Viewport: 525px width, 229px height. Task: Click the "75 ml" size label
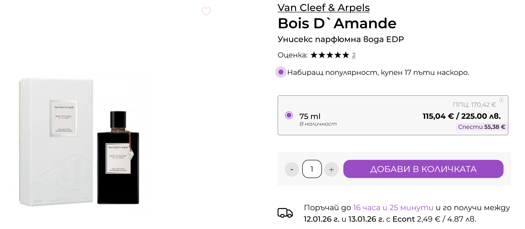(x=310, y=116)
